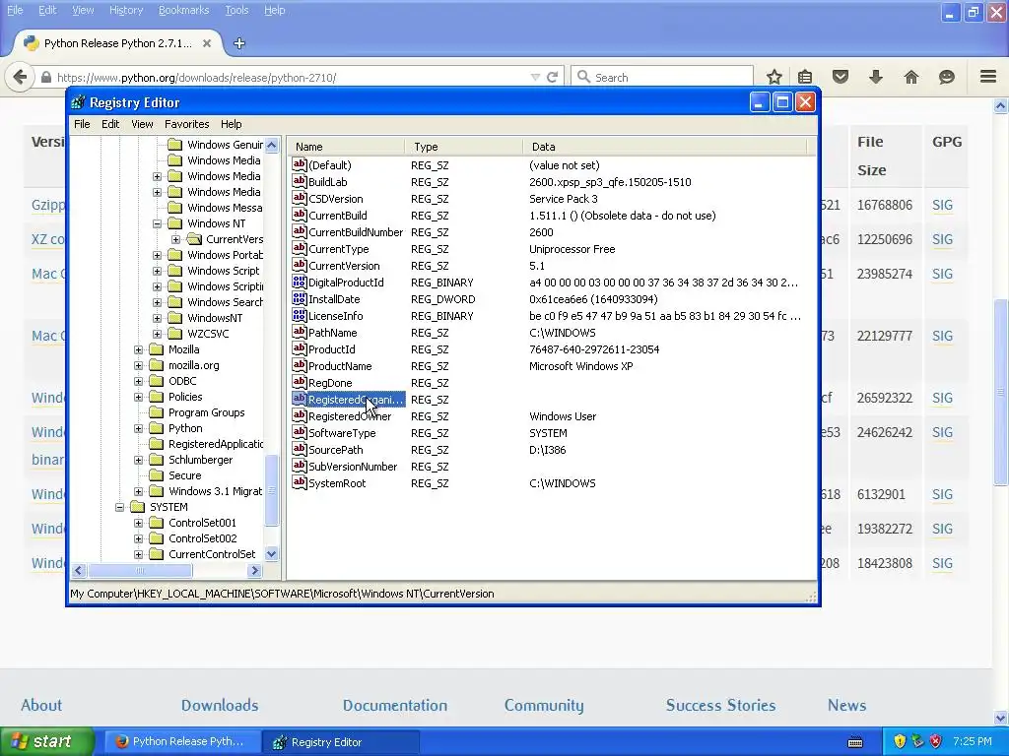Open the Success Stories footer link

(720, 705)
